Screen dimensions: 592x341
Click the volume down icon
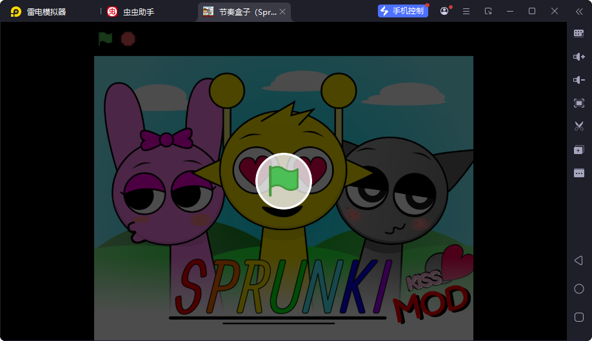point(579,79)
